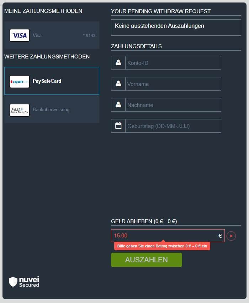Image resolution: width=249 pixels, height=303 pixels.
Task: Click the person icon beside Vorname
Action: [x=118, y=84]
